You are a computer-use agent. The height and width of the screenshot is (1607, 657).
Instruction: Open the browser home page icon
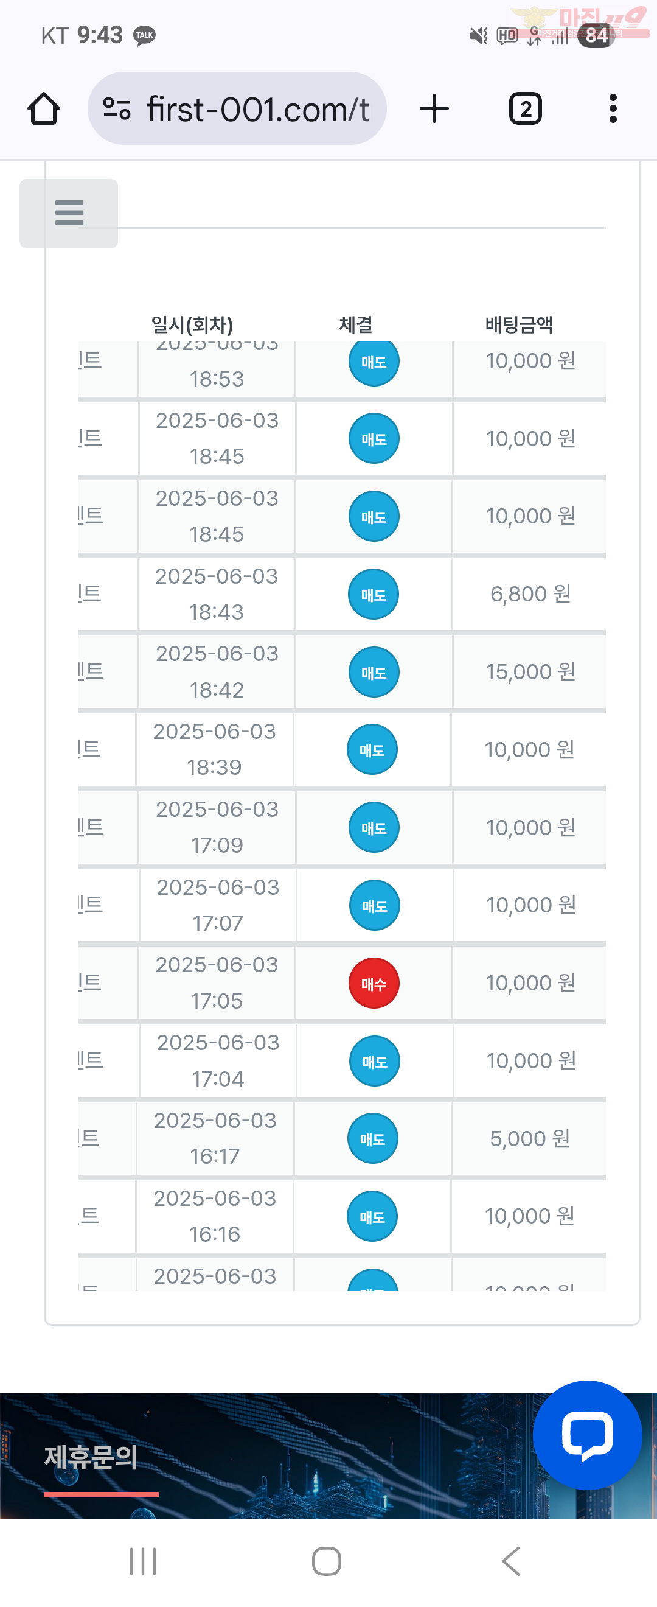pos(44,109)
